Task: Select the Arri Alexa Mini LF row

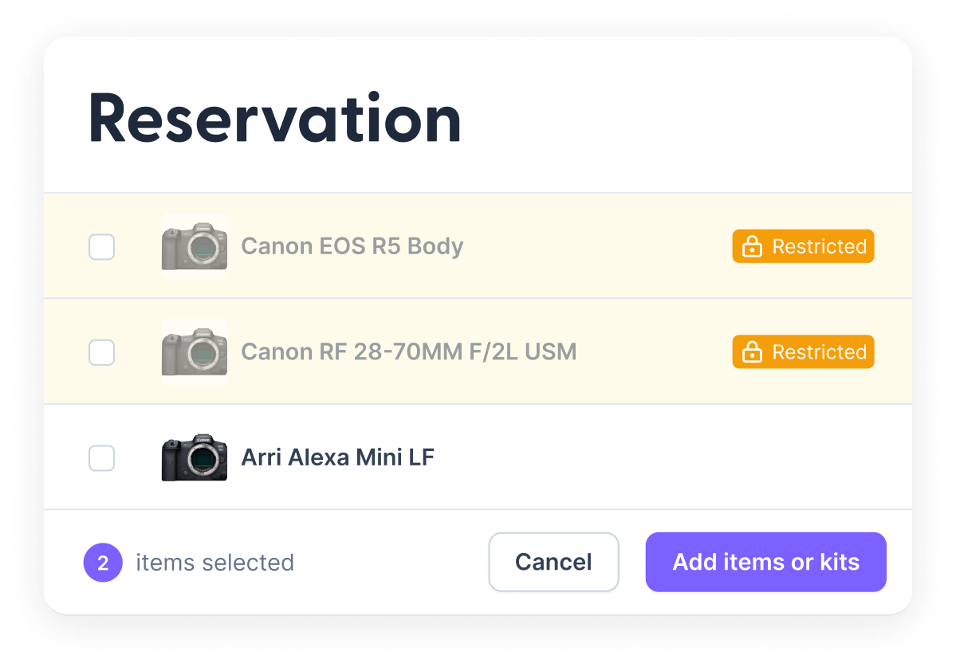Action: (478, 457)
